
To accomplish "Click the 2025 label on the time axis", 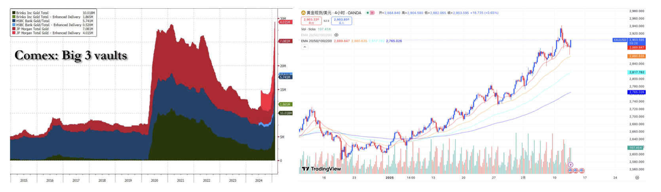I will (x=389, y=178).
